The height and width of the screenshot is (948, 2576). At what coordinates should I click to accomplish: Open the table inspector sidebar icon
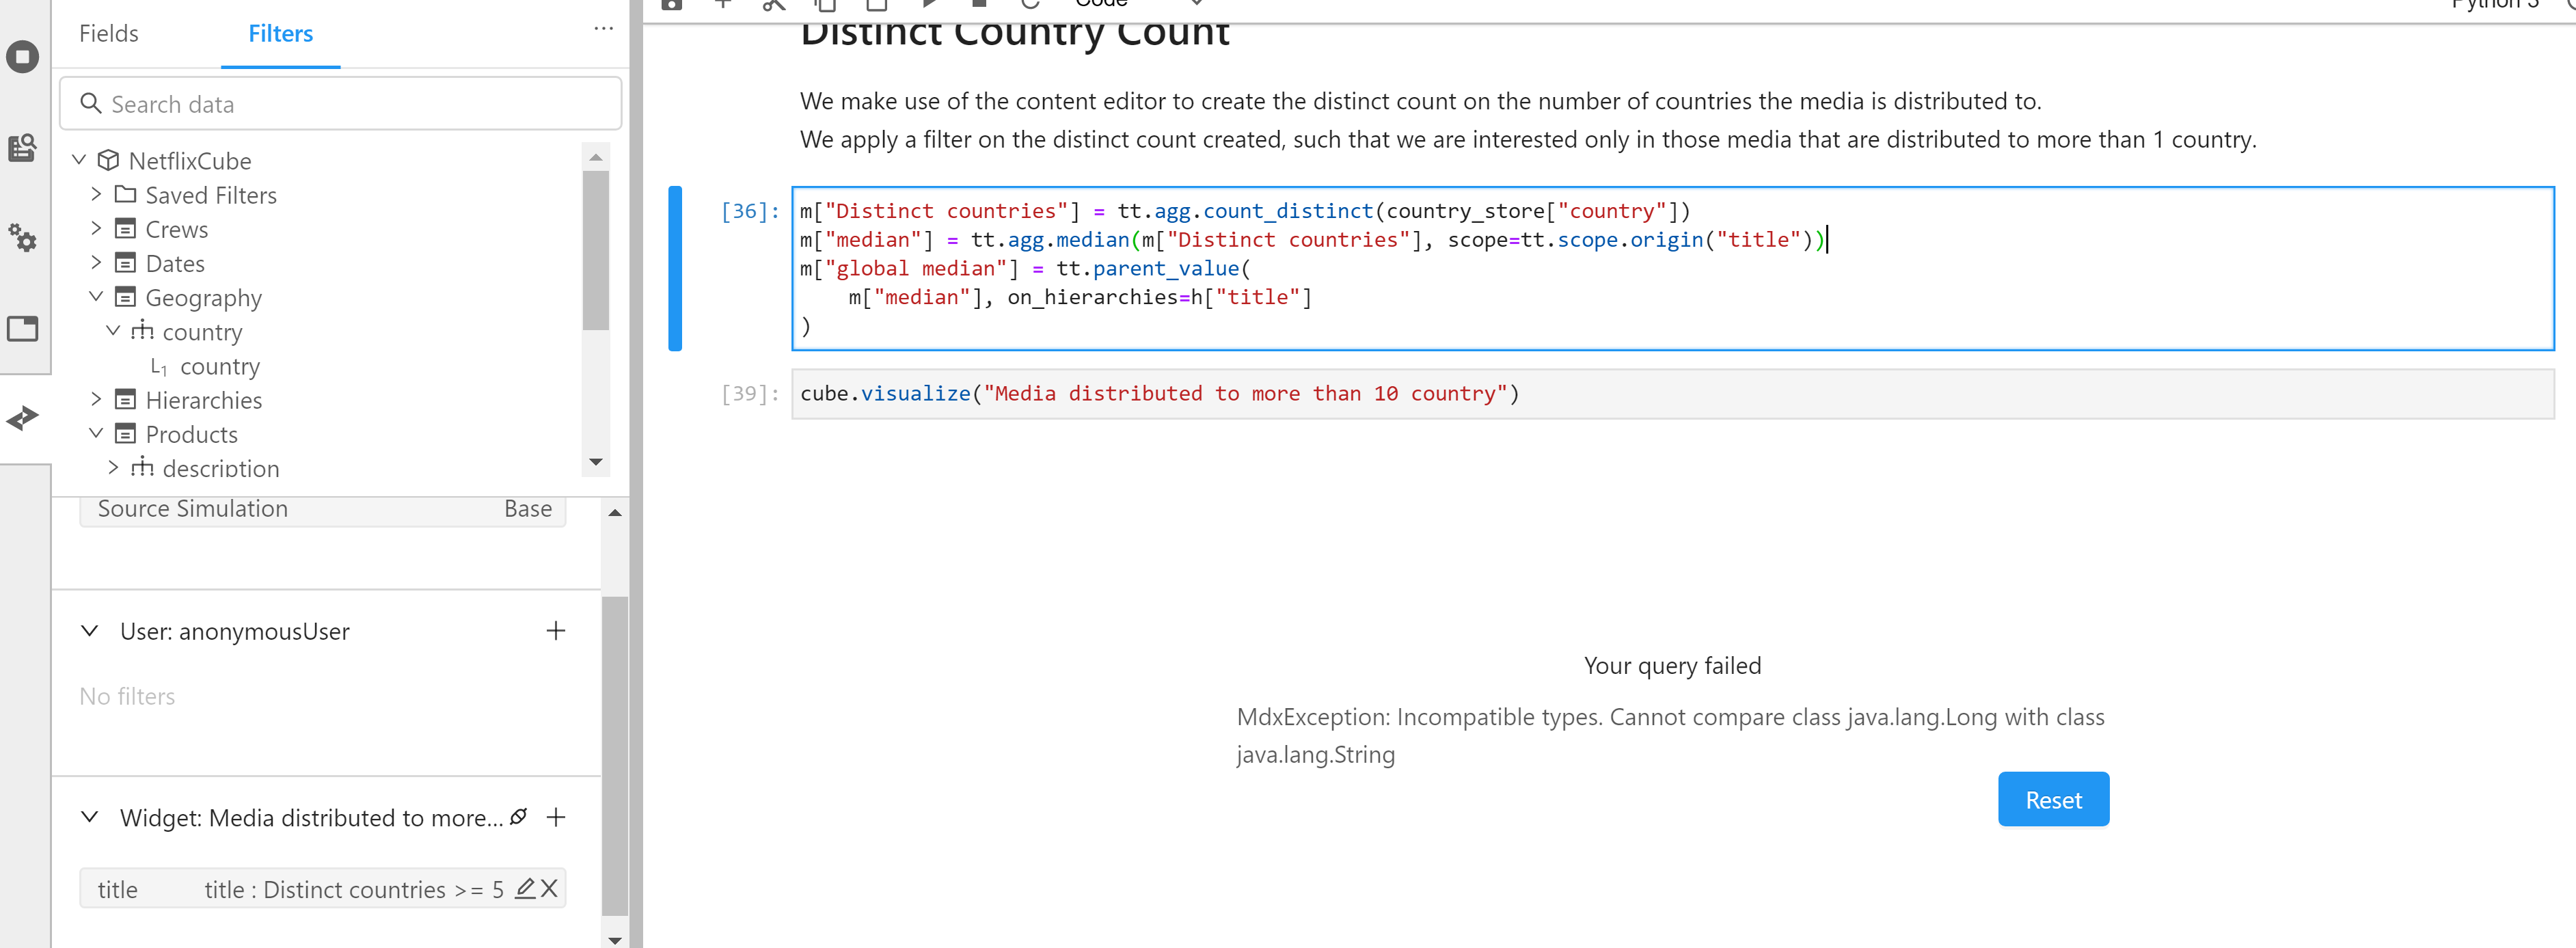tap(22, 148)
